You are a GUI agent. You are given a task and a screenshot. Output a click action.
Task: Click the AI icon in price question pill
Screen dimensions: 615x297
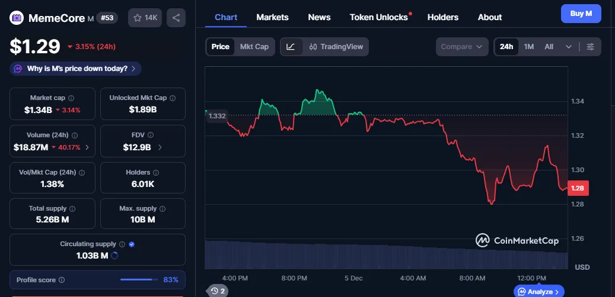pos(18,69)
